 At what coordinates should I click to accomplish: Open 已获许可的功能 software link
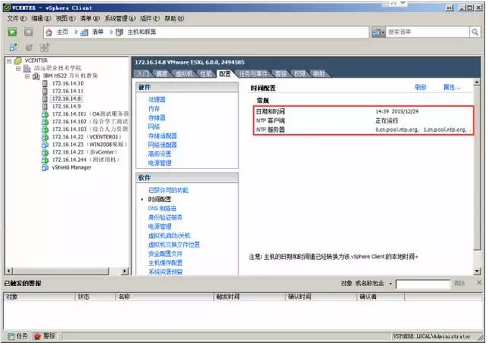tap(169, 190)
